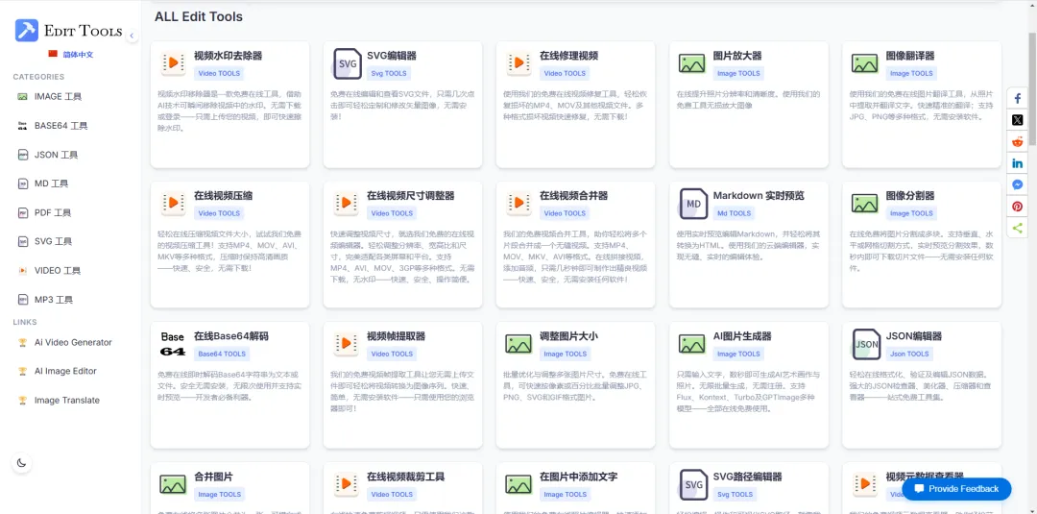
Task: Click the AI图片生成器 image icon
Action: point(691,343)
